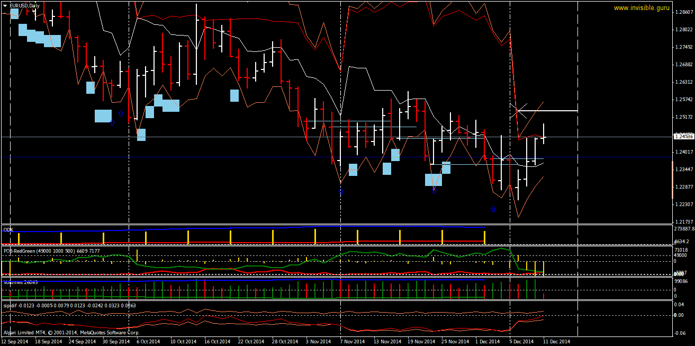Click the 1.22307 price scale label
Viewport: 695px width, 346px height.
tap(684, 204)
